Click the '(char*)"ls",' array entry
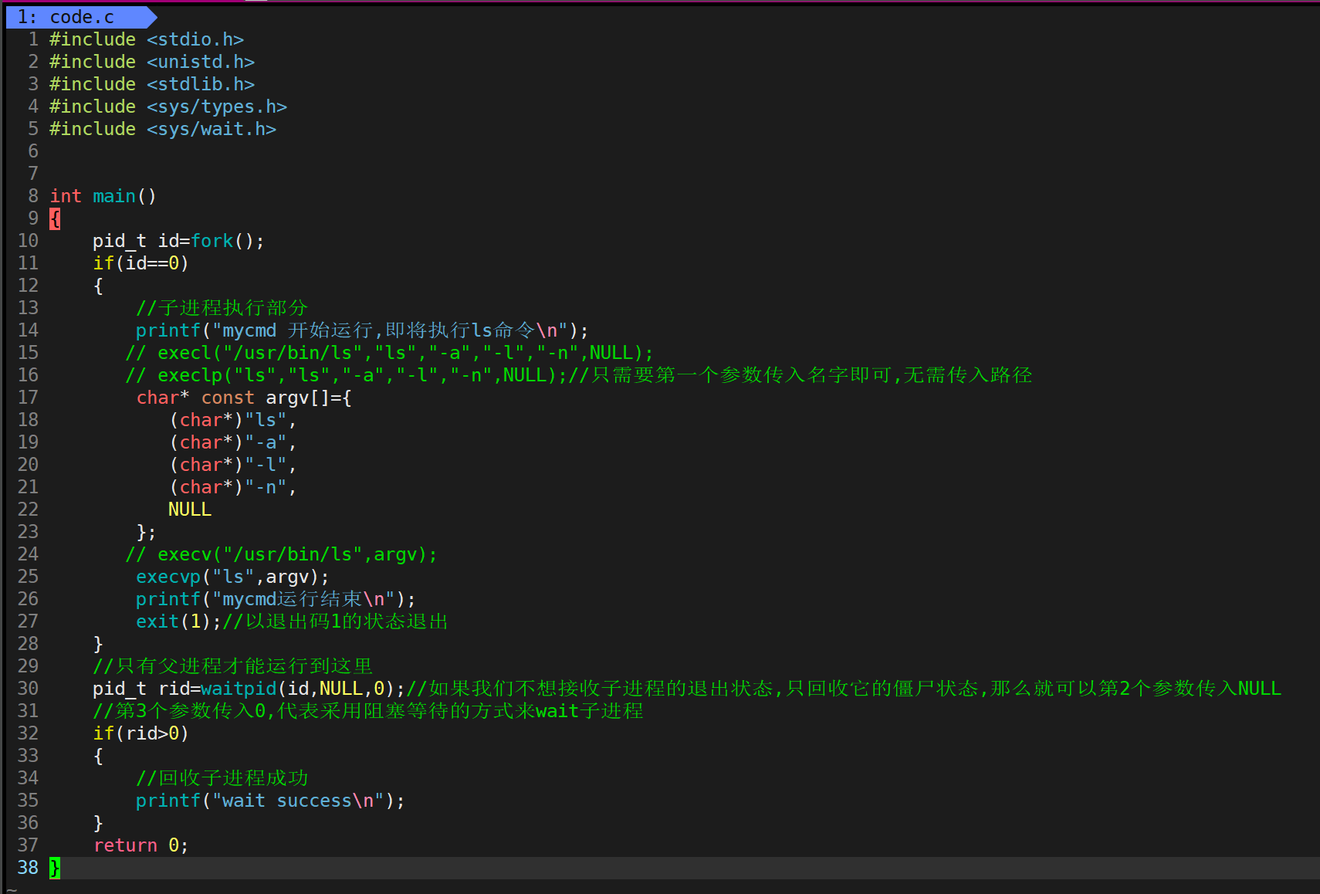 232,420
